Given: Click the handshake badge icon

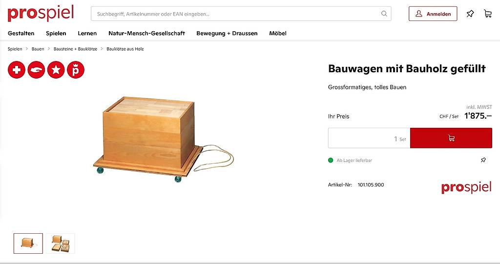Looking at the screenshot, I should coord(36,70).
